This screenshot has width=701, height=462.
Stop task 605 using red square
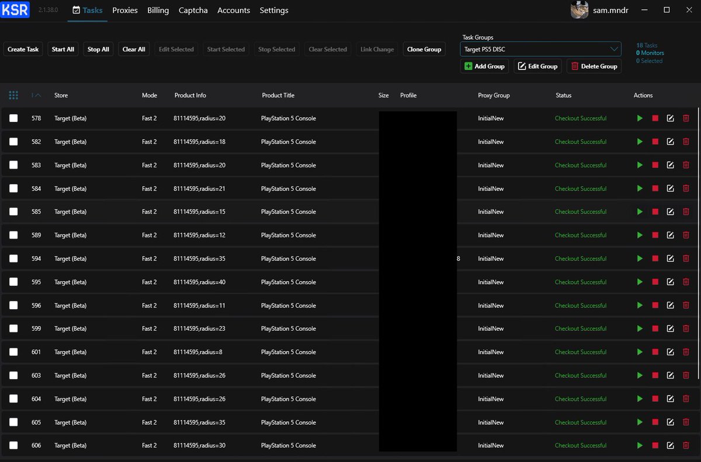coord(655,422)
